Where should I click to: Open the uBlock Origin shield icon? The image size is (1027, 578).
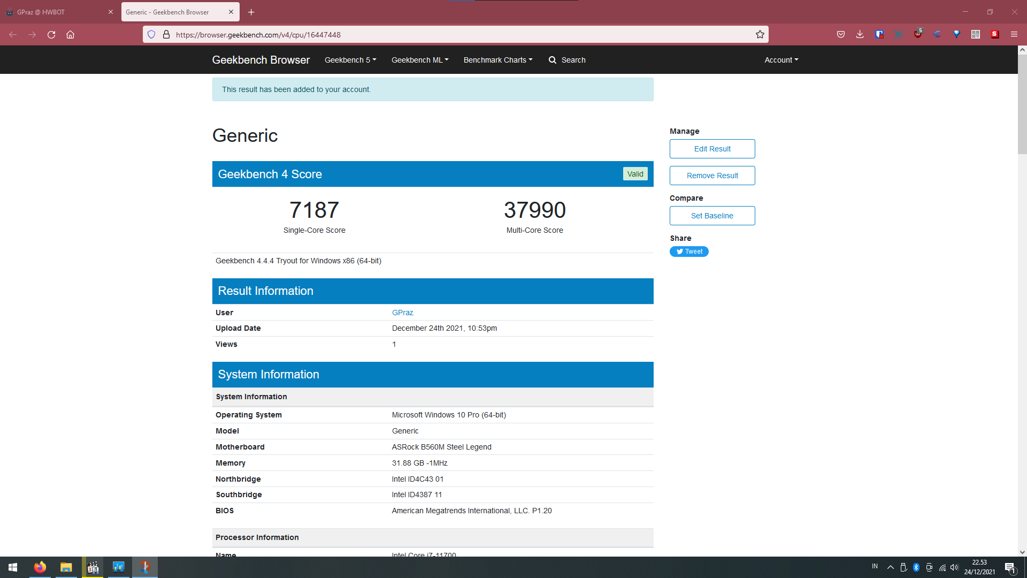(x=918, y=34)
